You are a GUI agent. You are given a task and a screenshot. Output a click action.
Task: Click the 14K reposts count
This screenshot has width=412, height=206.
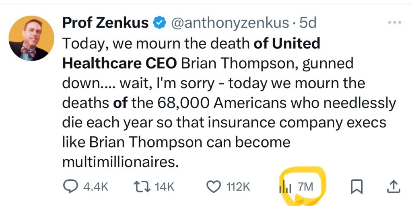point(164,186)
